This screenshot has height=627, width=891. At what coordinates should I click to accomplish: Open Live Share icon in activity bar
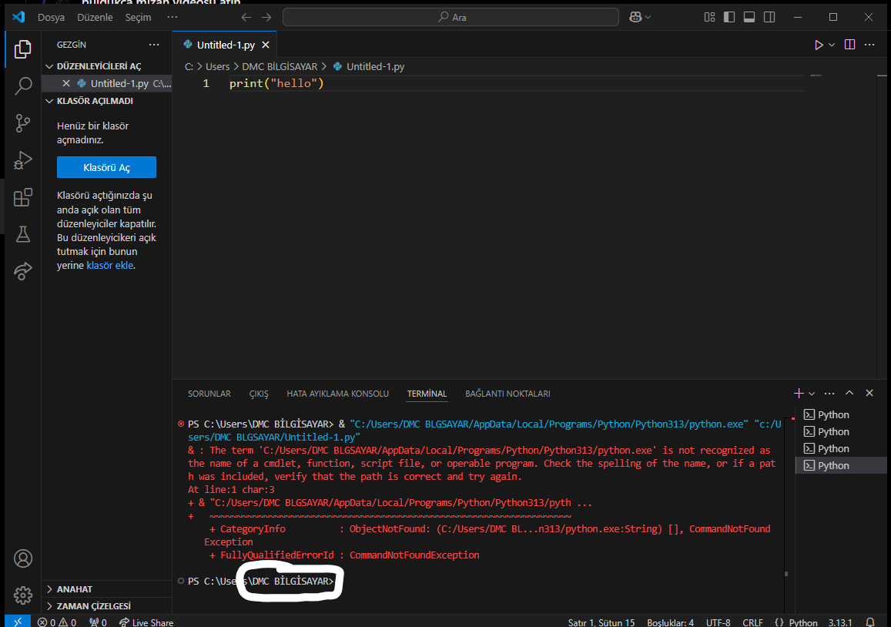[23, 271]
